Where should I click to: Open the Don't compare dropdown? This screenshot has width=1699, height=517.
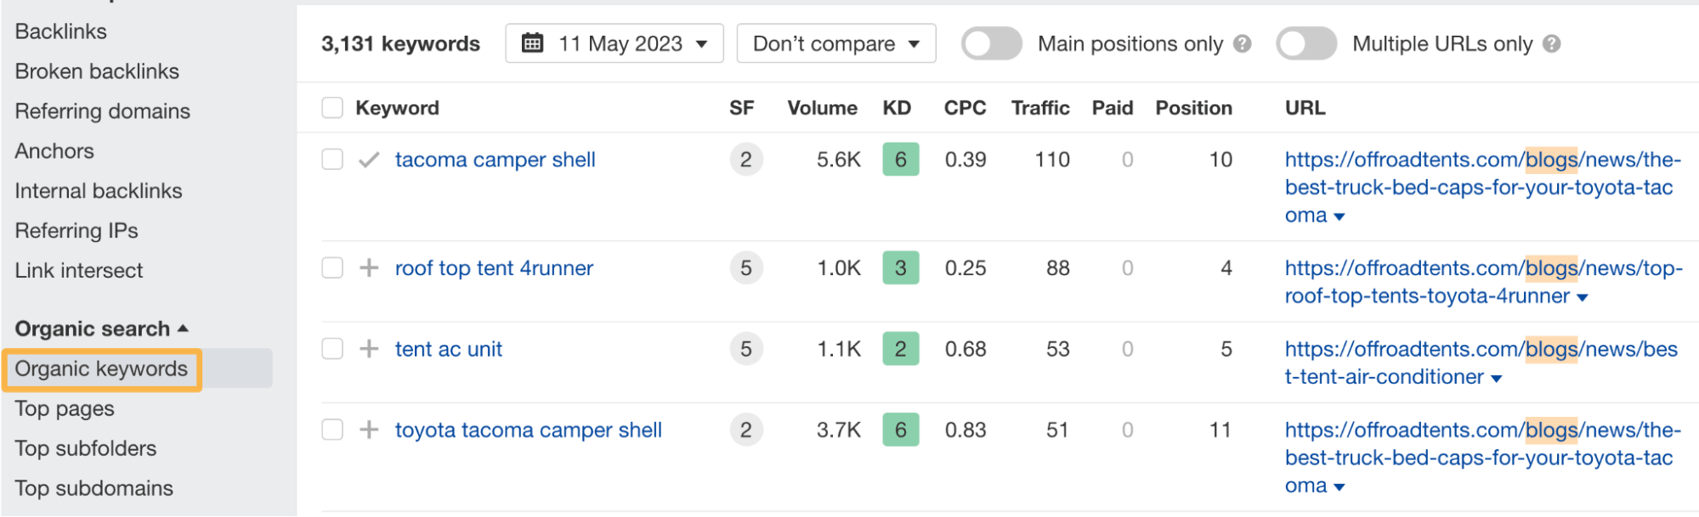[835, 43]
